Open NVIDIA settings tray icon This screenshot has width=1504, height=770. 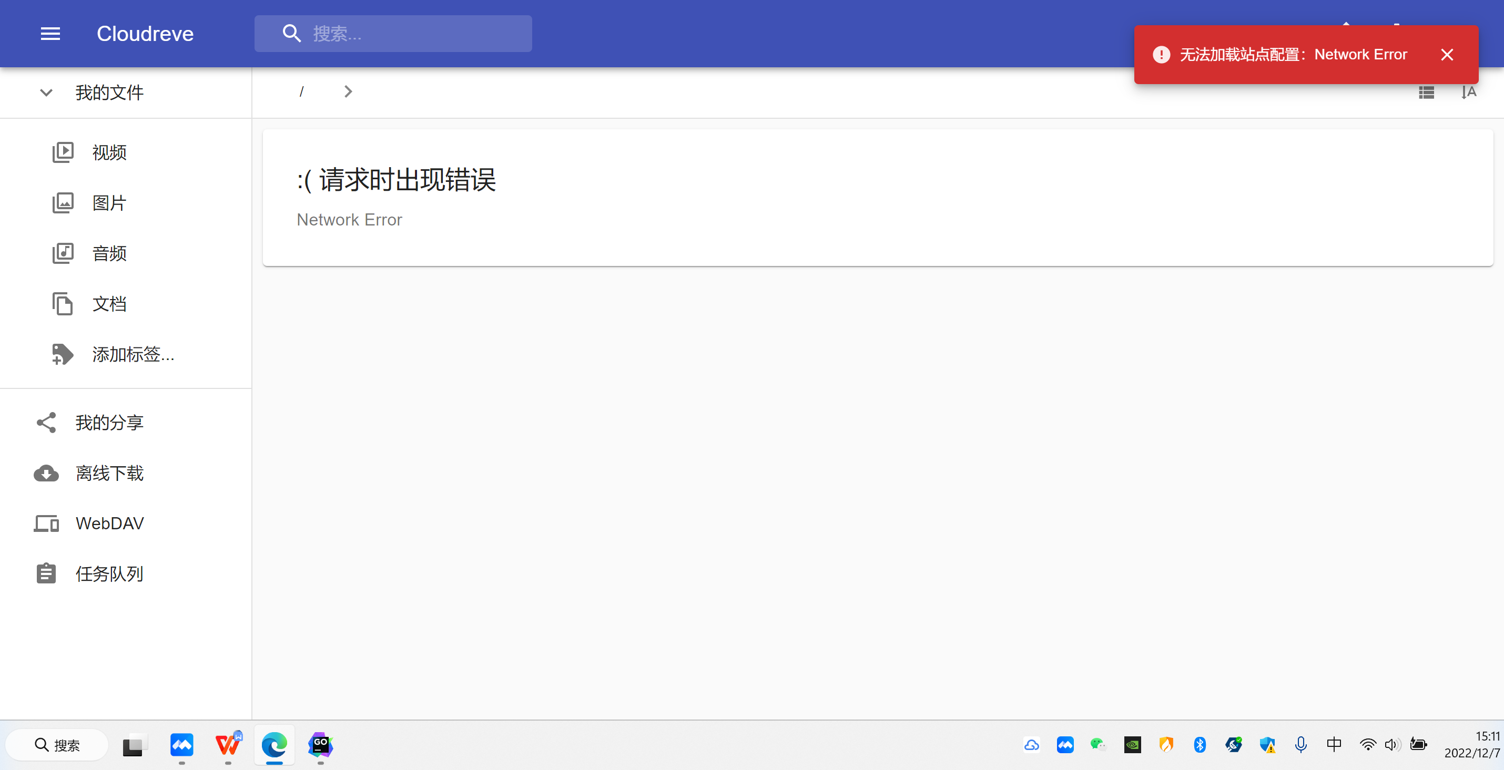click(1133, 745)
